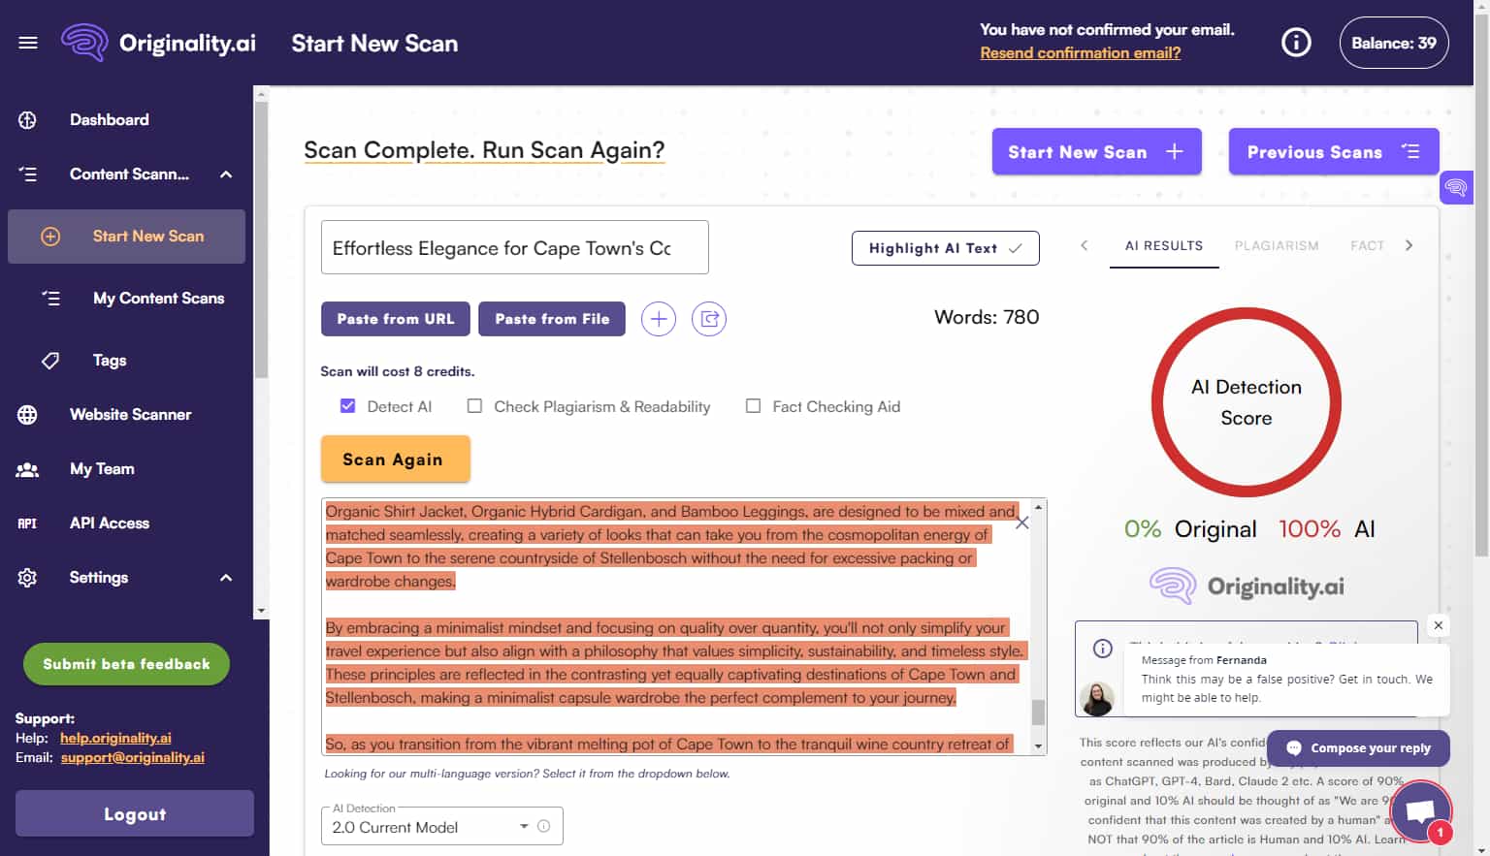Enable the Fact Checking Aid option

pyautogui.click(x=754, y=405)
